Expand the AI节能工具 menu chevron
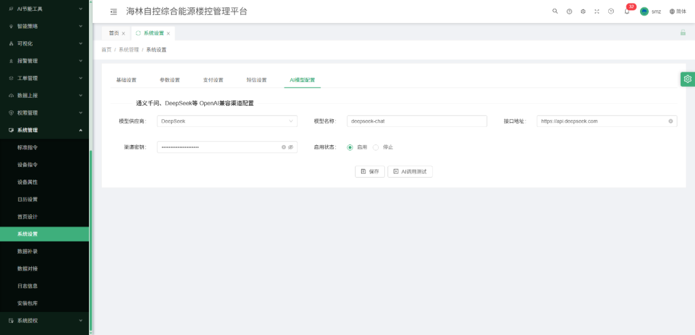This screenshot has width=695, height=335. (x=81, y=9)
